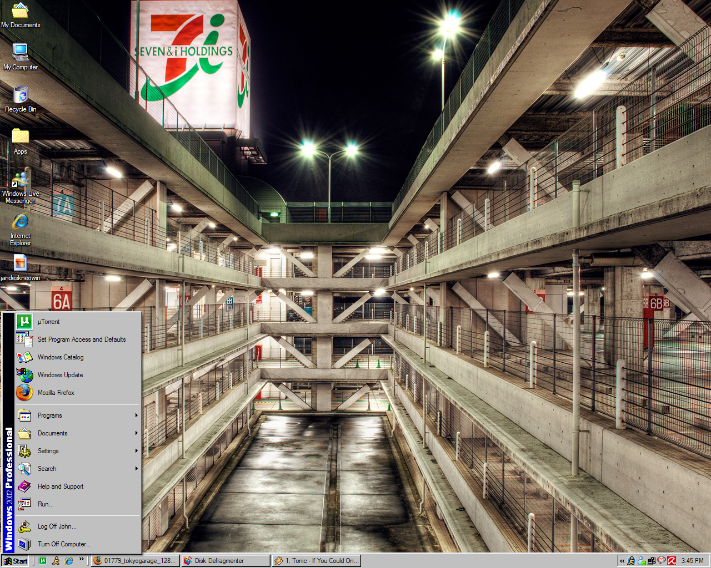Click Turn Off Computer...
Image resolution: width=711 pixels, height=568 pixels.
64,544
